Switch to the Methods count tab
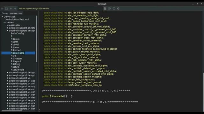The image size is (204, 114). 16,13
